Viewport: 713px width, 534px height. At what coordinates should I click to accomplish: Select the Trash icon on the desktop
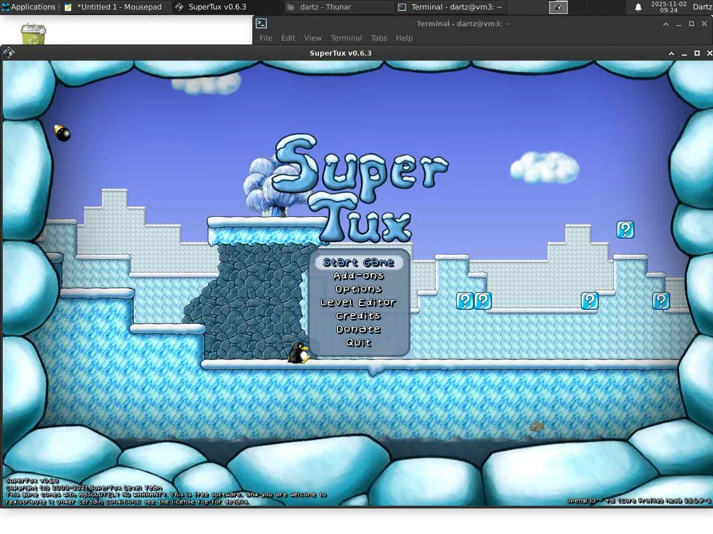33,34
